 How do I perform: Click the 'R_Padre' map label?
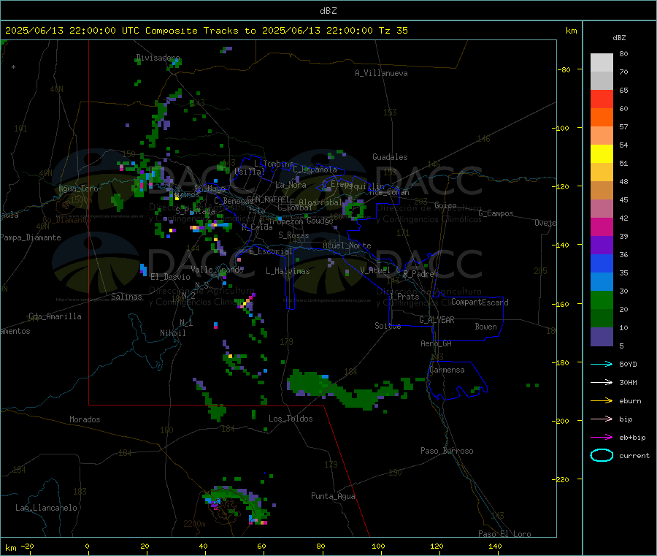tap(418, 274)
